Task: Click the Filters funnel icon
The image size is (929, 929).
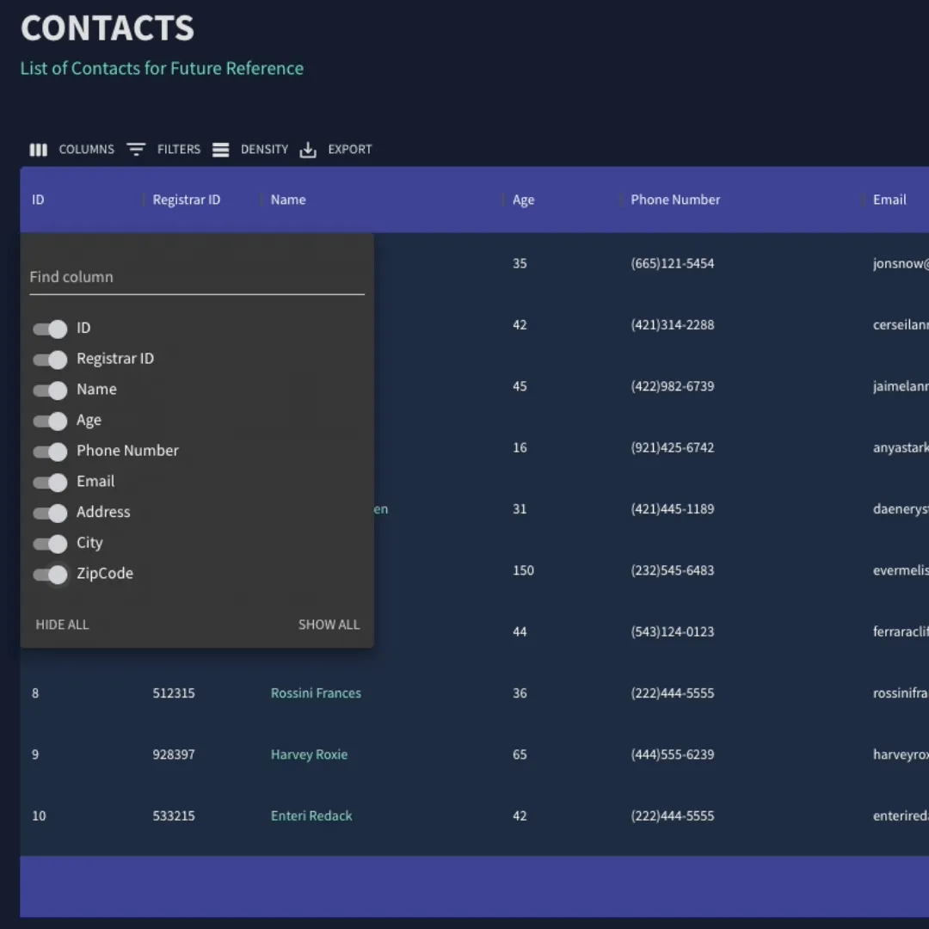Action: point(136,150)
